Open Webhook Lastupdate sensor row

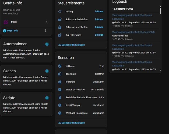point(81,113)
